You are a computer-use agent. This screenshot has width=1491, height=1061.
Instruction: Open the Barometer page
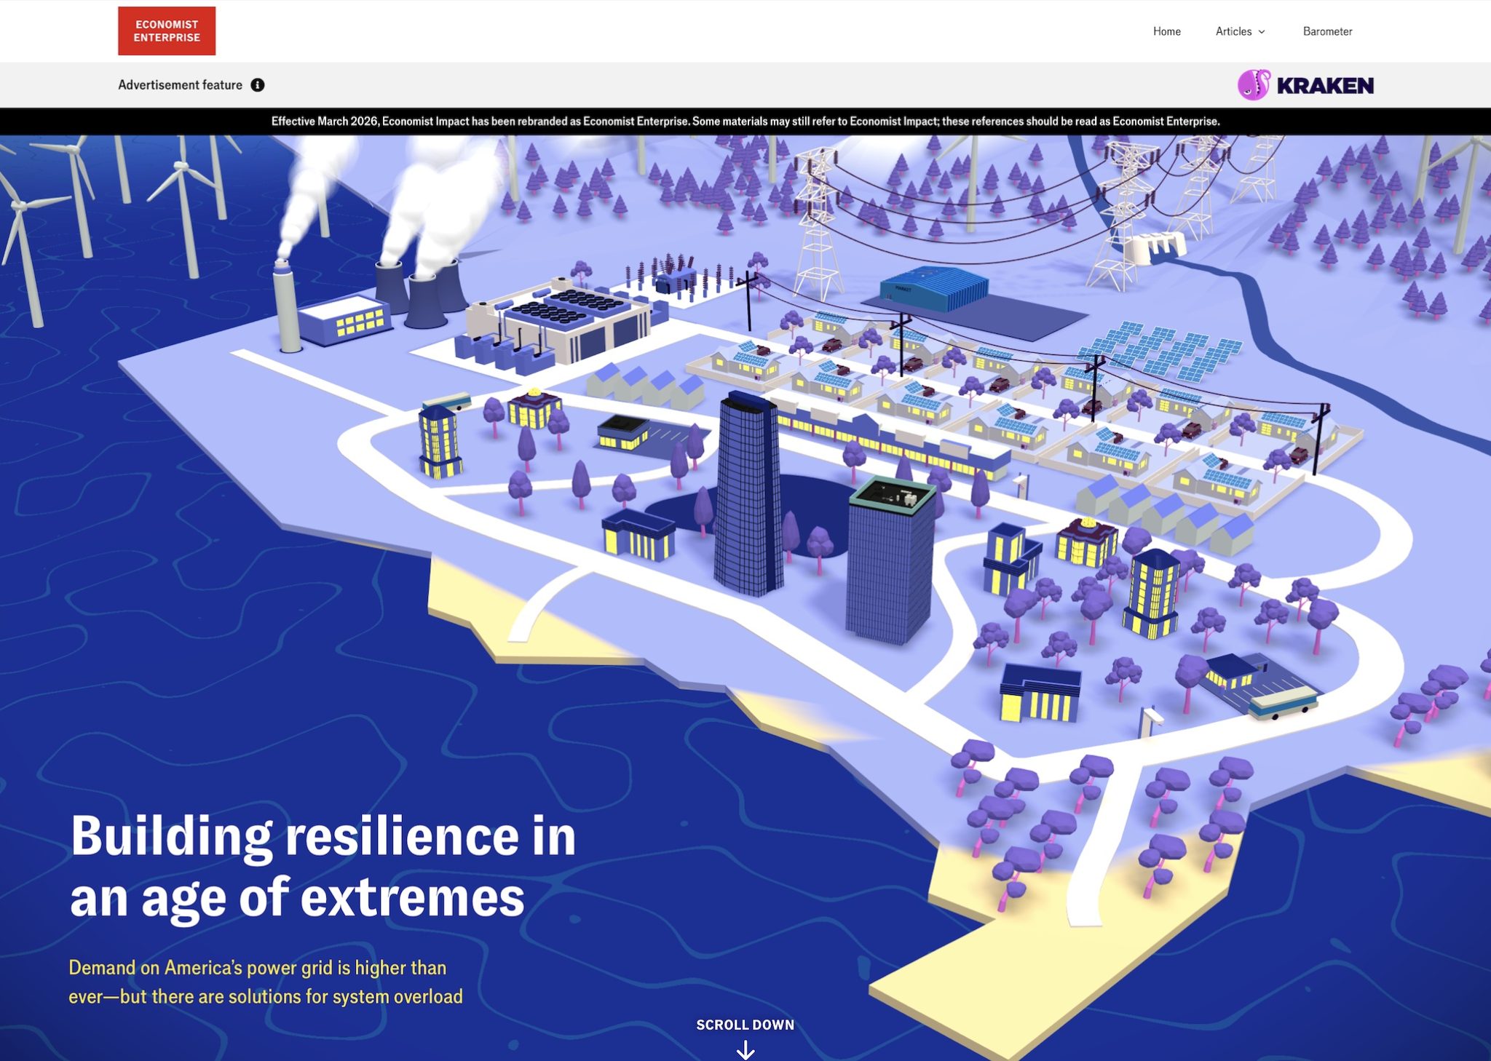click(x=1327, y=31)
